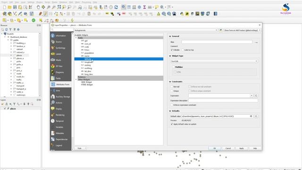
Task: Click the OK button
Action: point(215,148)
